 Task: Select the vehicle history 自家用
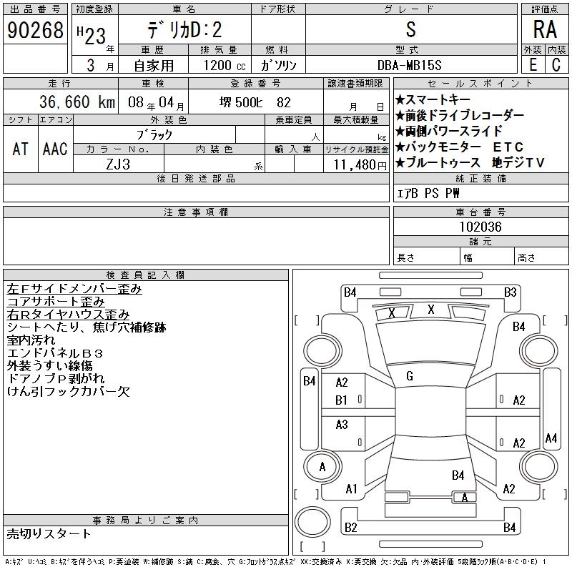(x=154, y=66)
